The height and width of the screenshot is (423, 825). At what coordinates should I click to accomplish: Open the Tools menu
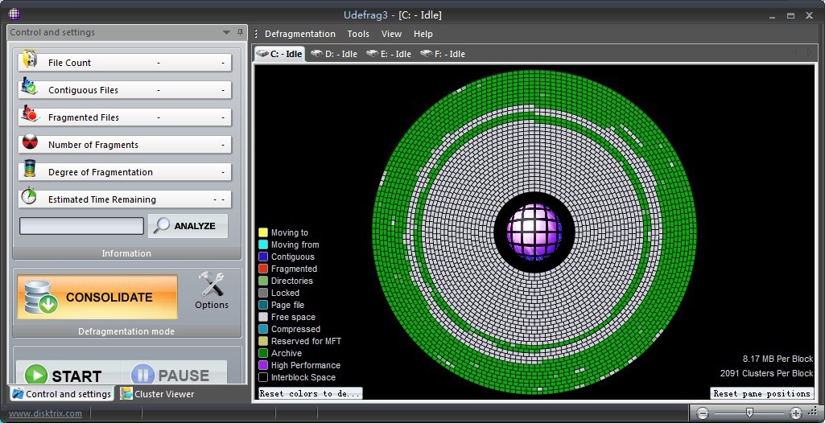(x=358, y=34)
